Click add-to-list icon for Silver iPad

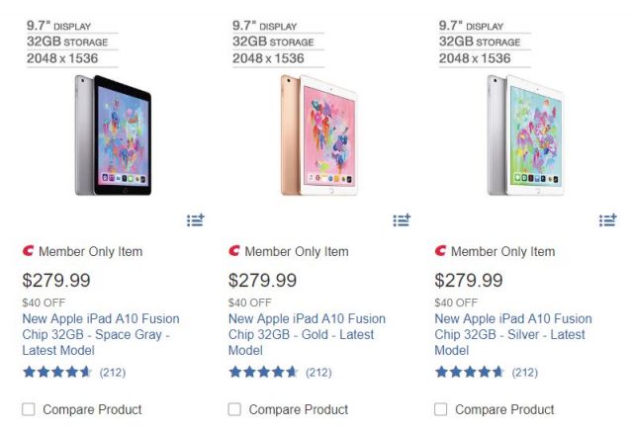[607, 219]
